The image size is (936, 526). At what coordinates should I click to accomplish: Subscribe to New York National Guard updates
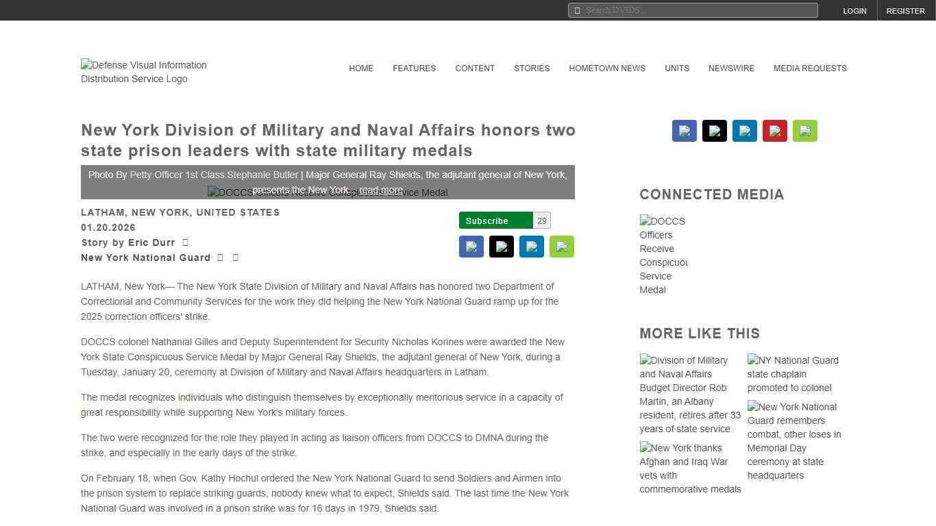(x=488, y=220)
